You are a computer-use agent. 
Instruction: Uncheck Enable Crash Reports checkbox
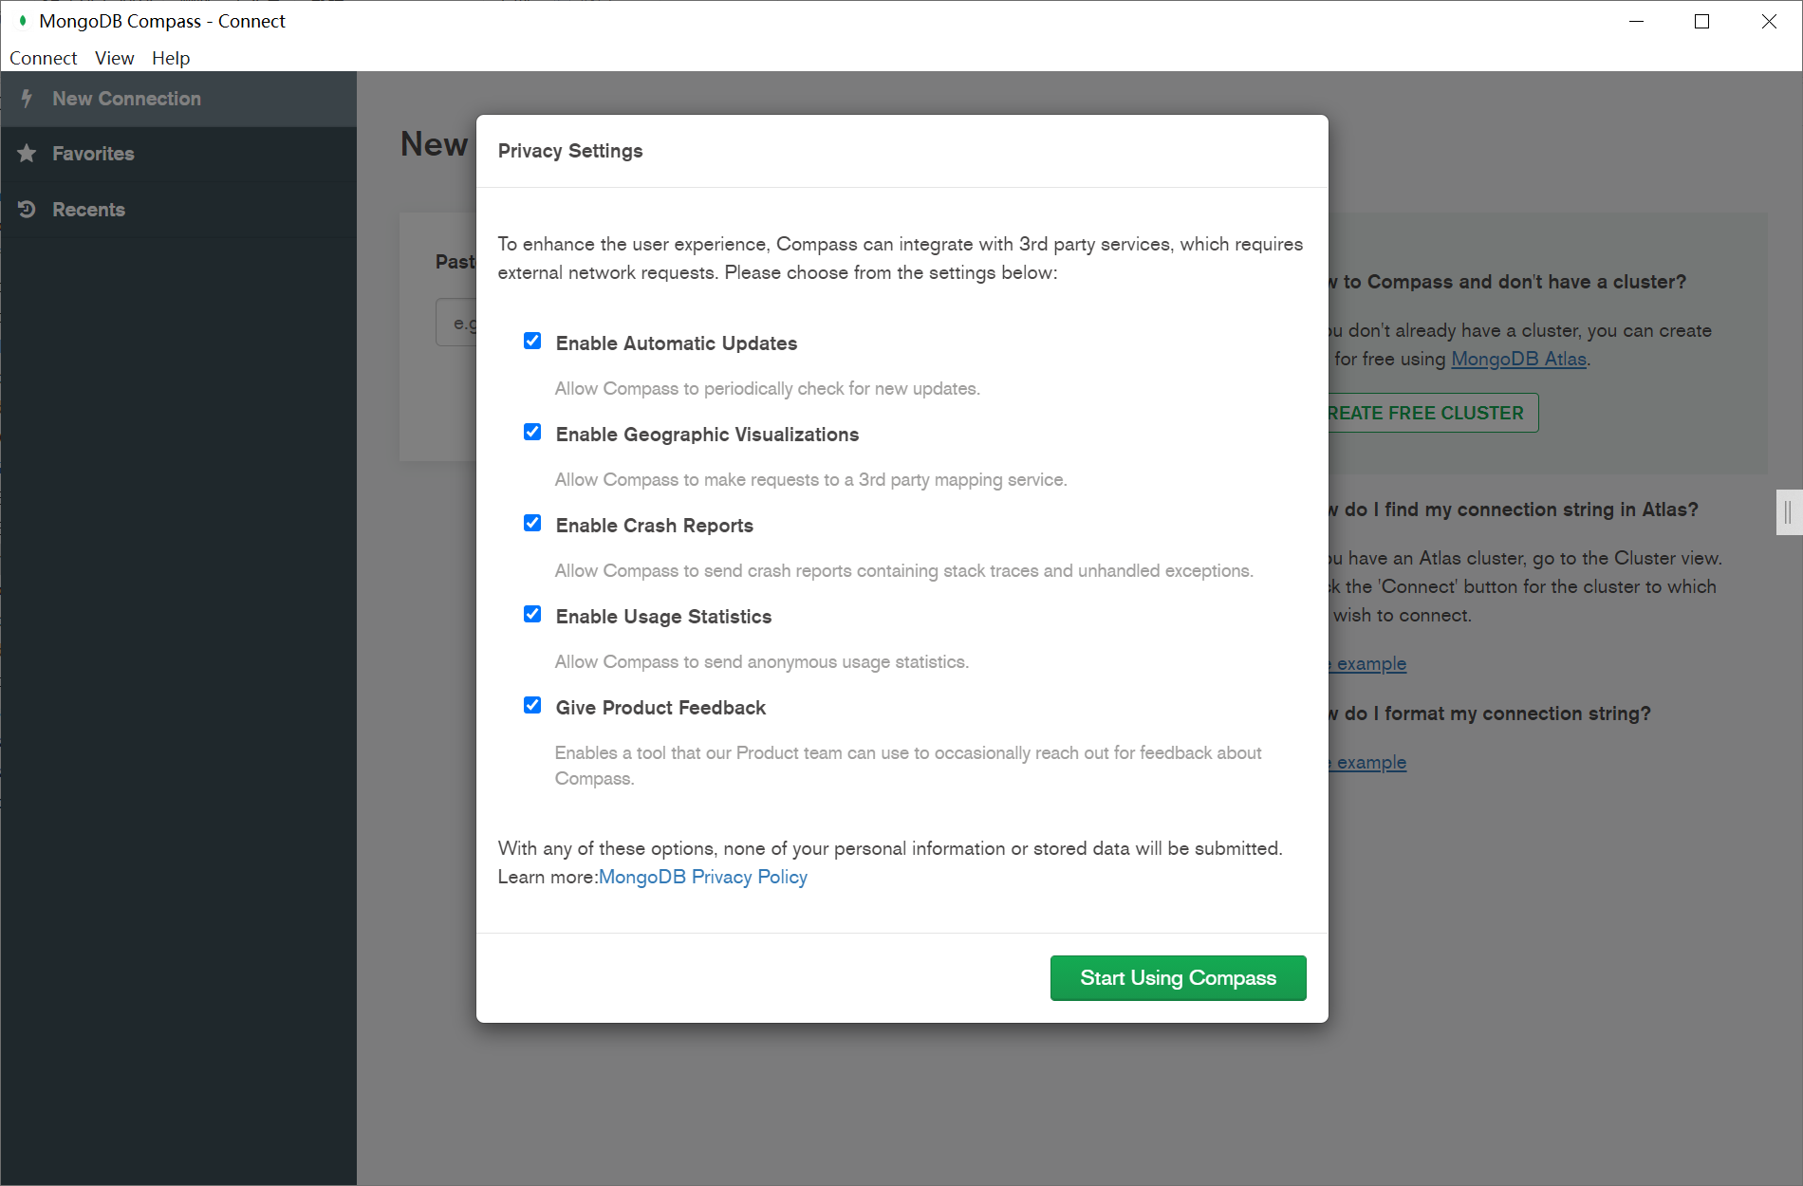532,523
